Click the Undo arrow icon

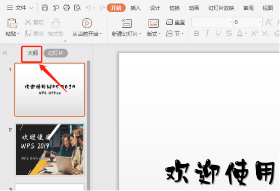[88, 8]
